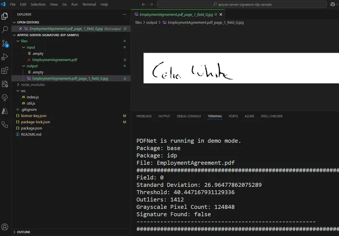
Task: Open the Accounts menu icon
Action: coord(5,227)
